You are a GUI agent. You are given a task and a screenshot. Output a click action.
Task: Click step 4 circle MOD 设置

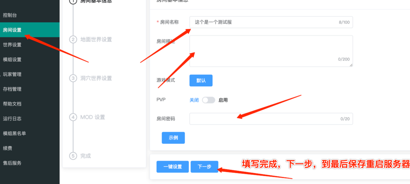pyautogui.click(x=73, y=117)
